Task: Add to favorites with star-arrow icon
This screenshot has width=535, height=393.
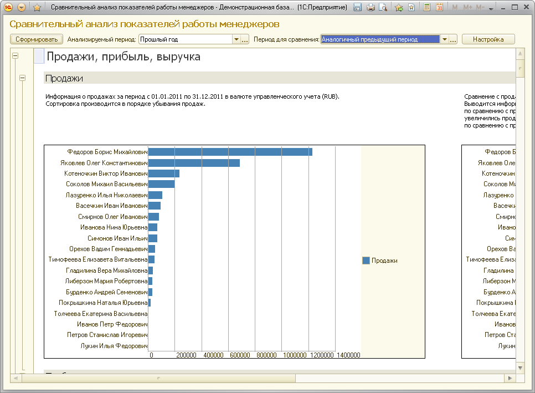Action: pos(399,8)
